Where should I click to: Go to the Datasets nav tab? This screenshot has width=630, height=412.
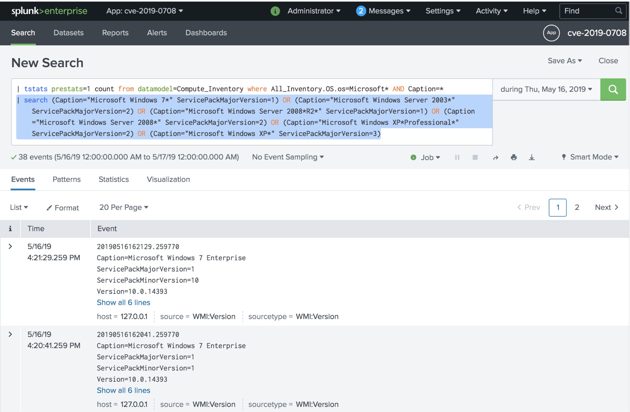[x=68, y=33]
